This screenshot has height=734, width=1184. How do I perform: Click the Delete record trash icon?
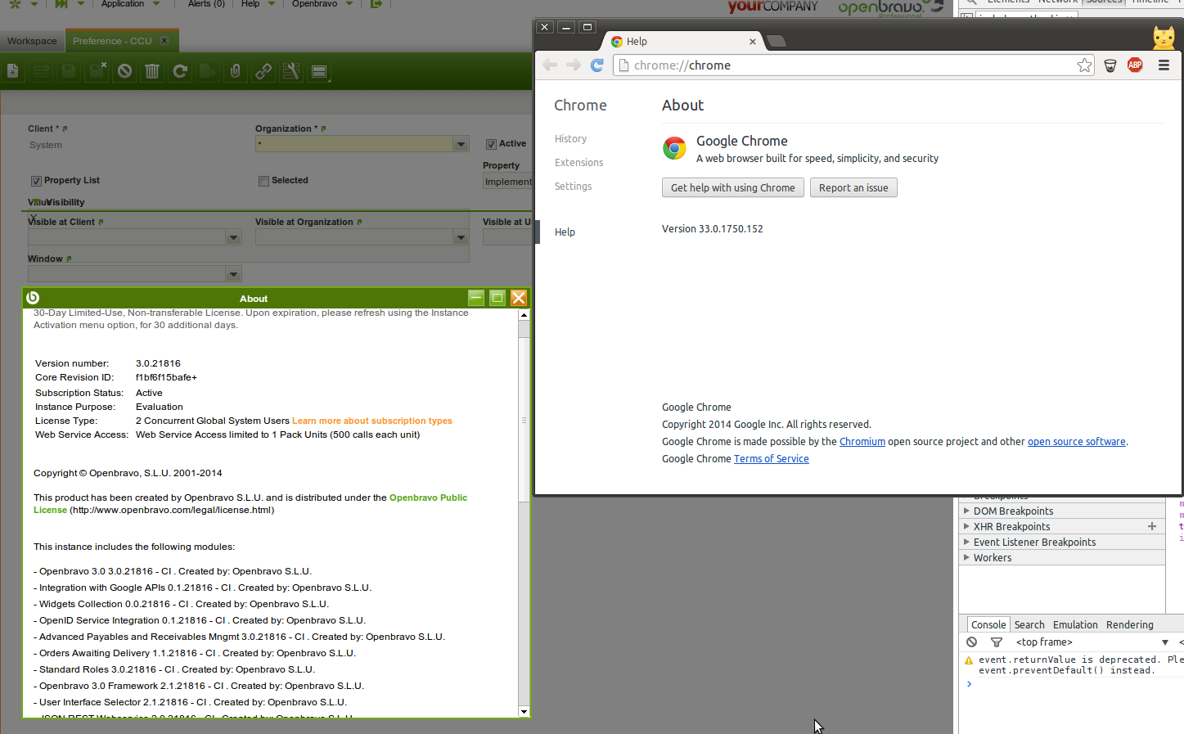pos(152,71)
